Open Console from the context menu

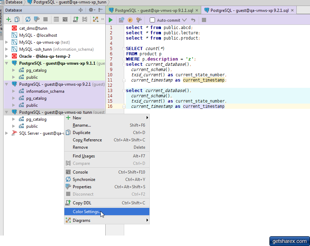click(107, 172)
